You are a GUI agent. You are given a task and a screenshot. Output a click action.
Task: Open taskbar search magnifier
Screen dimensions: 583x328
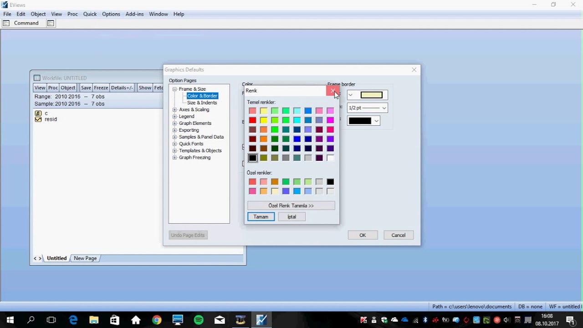tap(31, 320)
